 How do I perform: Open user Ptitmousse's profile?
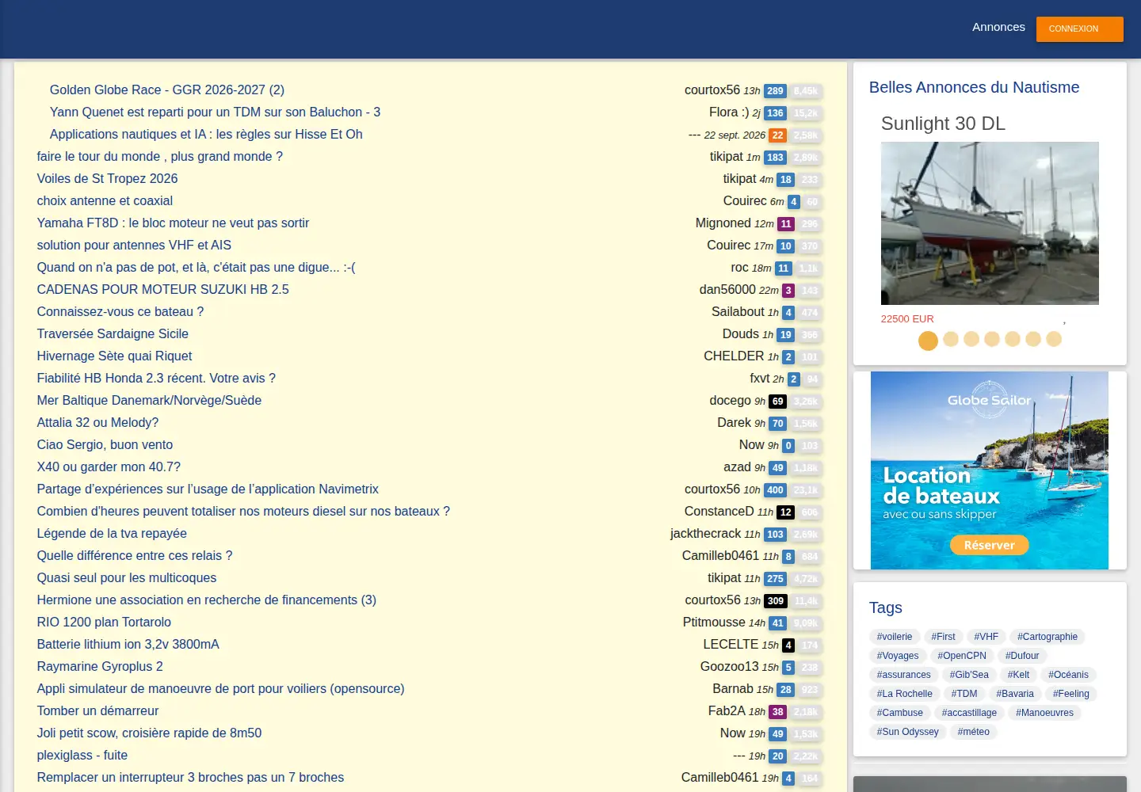coord(714,623)
